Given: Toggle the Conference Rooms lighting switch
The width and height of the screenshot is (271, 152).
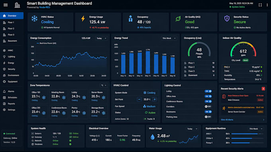Looking at the screenshot, I should coord(208,101).
